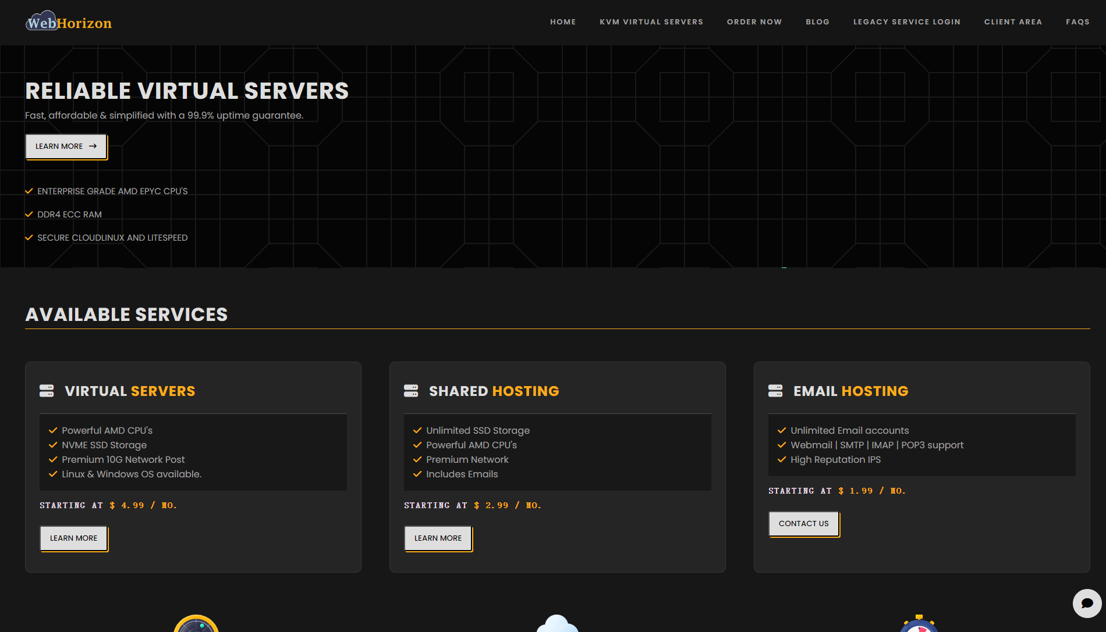The image size is (1106, 632).
Task: Select Order Now in navigation
Action: coord(754,22)
